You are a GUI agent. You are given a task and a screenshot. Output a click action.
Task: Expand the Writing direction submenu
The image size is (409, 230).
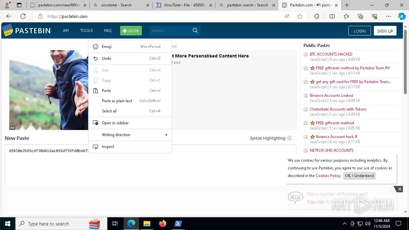tap(130, 135)
